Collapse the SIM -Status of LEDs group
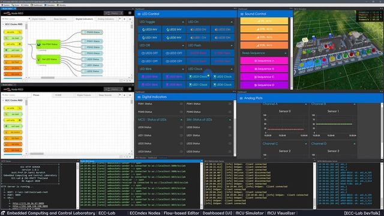Image resolution: width=384 pixels, height=216 pixels. tap(230, 120)
